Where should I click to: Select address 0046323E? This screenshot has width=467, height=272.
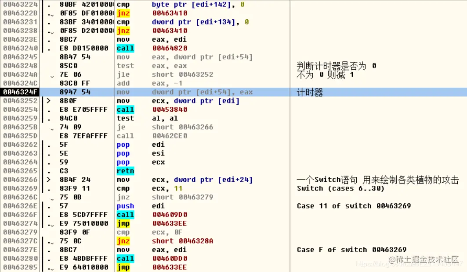[20, 39]
